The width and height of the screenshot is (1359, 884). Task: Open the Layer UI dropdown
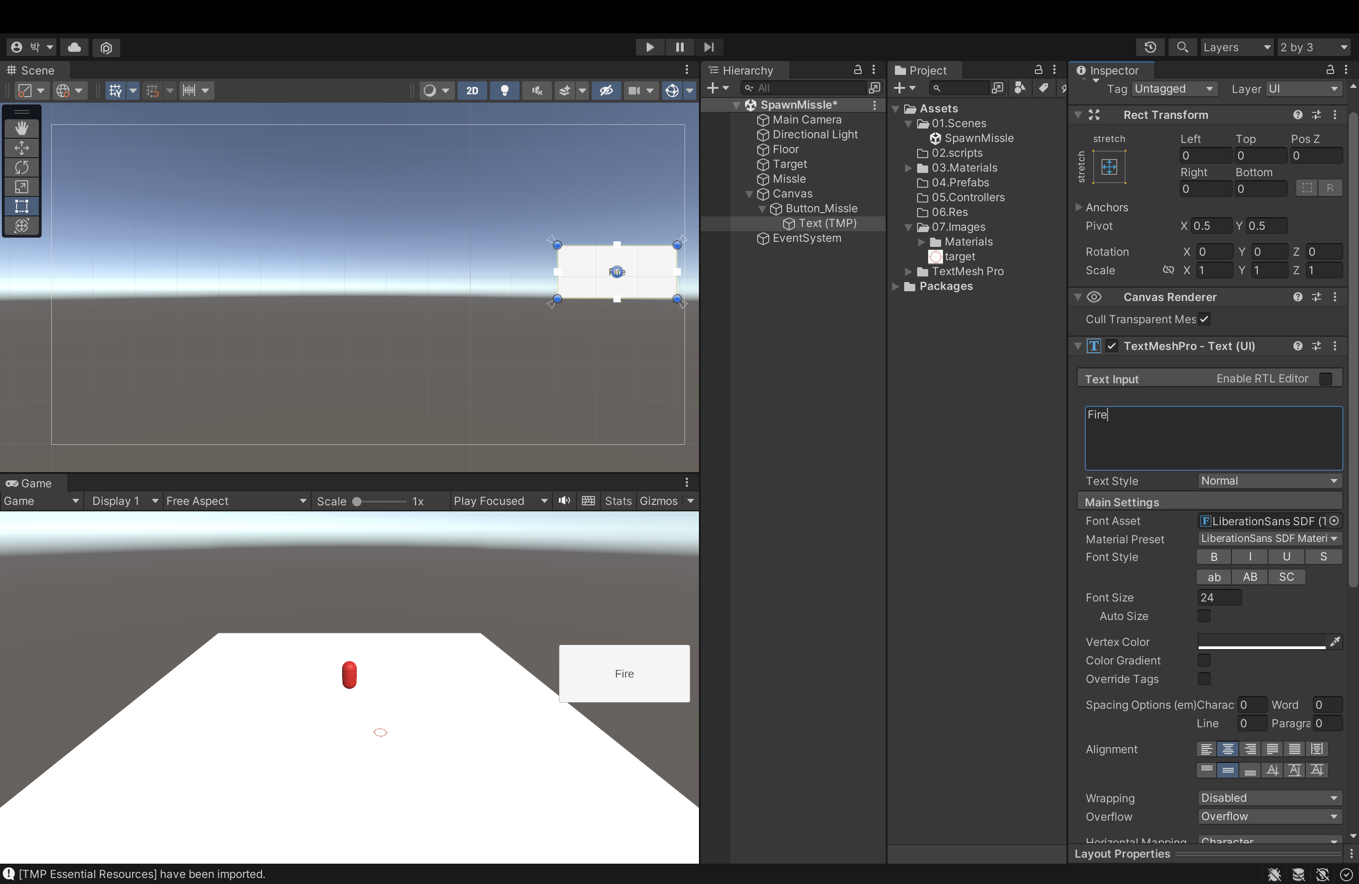click(1304, 89)
